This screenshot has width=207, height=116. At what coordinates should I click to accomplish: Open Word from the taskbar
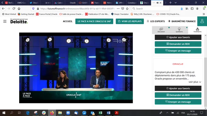pos(108,113)
